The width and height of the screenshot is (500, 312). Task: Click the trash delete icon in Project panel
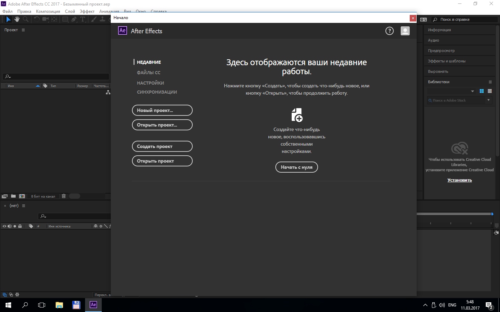tap(64, 196)
